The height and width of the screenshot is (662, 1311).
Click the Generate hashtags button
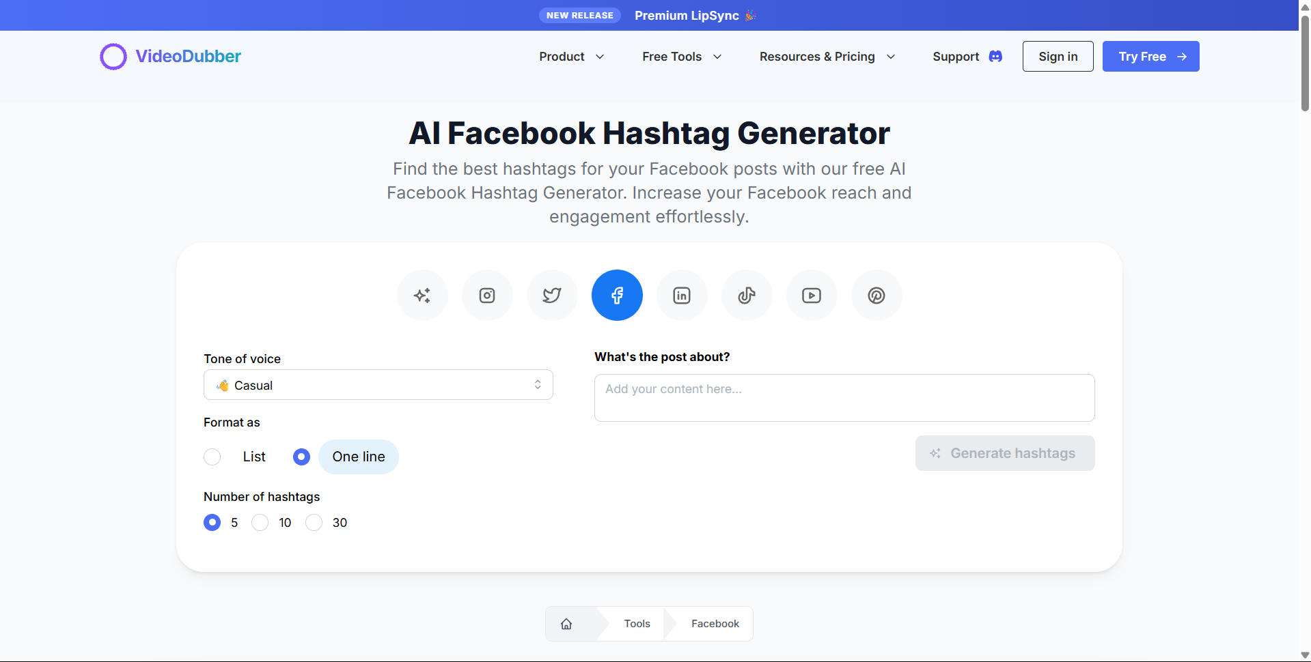pyautogui.click(x=1005, y=453)
